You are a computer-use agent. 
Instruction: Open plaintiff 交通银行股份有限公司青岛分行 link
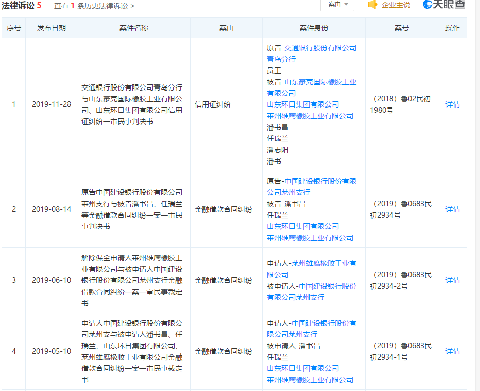(312, 54)
